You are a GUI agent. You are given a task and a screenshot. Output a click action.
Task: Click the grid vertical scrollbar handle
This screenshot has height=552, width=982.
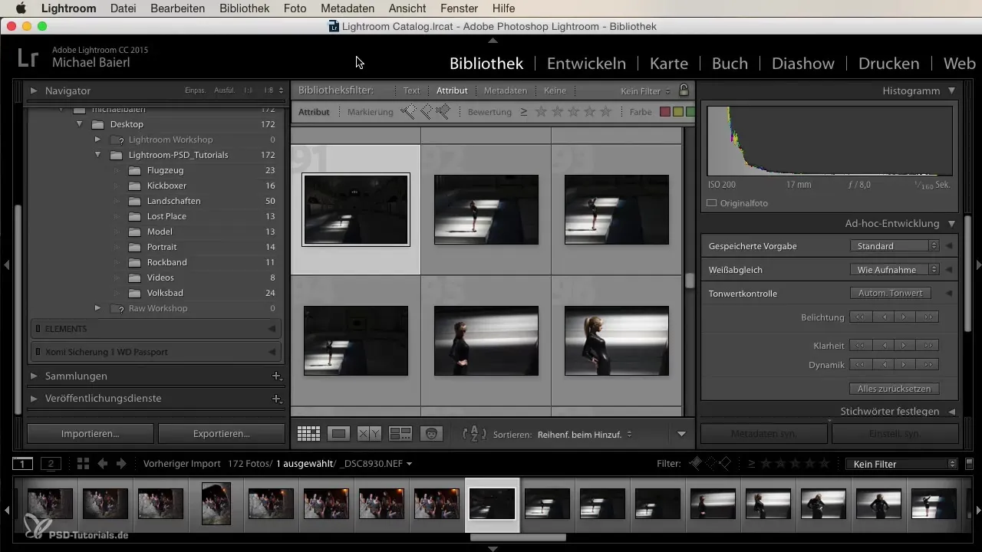(689, 280)
